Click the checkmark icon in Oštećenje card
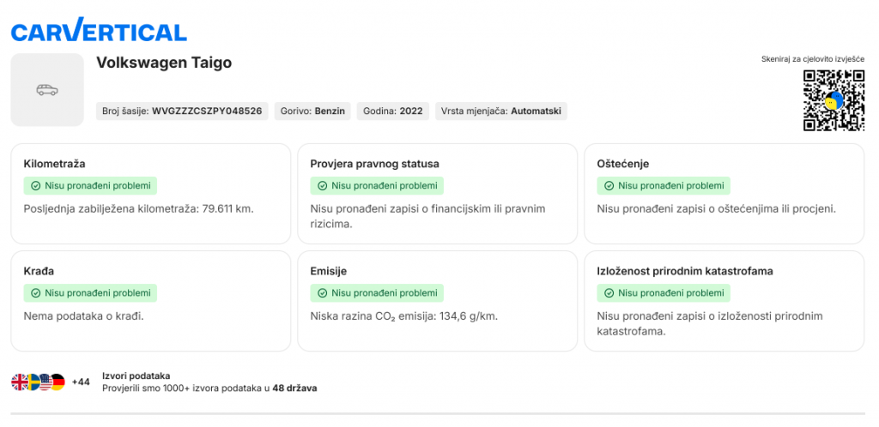This screenshot has width=879, height=427. tap(609, 185)
